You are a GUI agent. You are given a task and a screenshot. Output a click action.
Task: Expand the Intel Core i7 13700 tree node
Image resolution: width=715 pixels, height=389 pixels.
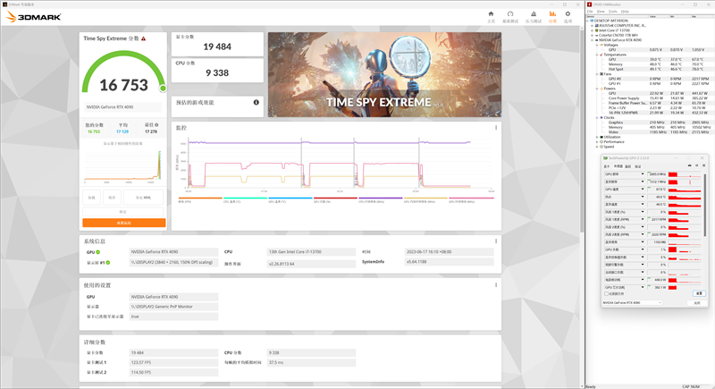tap(593, 31)
